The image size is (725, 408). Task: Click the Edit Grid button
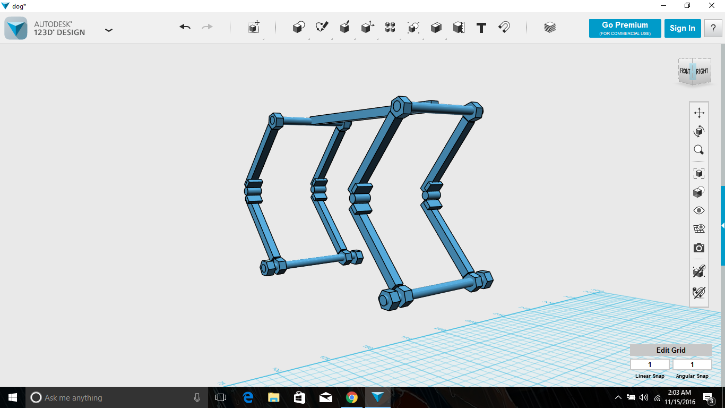coord(671,350)
